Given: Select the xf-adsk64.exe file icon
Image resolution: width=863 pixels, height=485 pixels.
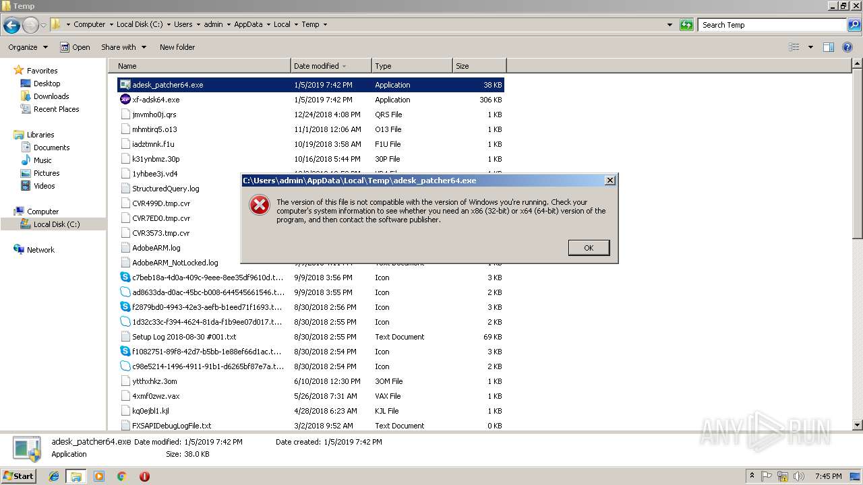Looking at the screenshot, I should click(125, 100).
